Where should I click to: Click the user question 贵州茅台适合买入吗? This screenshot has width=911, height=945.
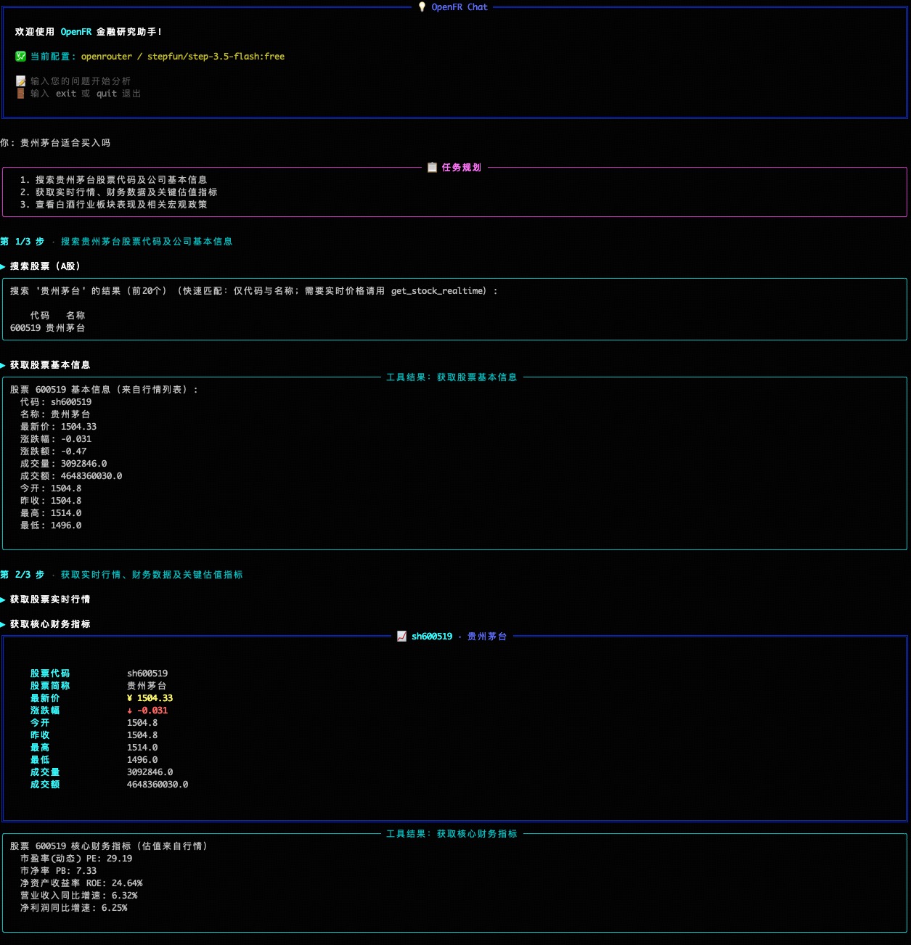pyautogui.click(x=66, y=142)
